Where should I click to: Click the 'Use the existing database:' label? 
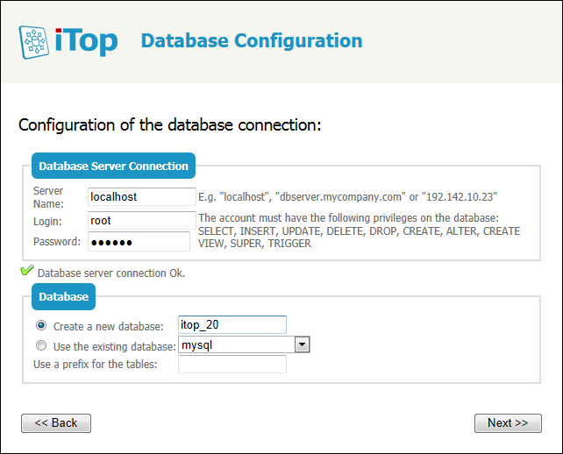tap(114, 345)
